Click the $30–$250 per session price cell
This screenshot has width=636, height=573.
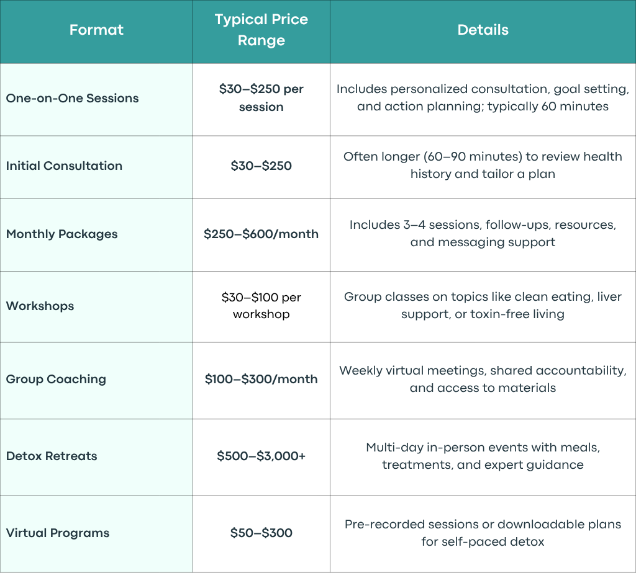point(261,97)
